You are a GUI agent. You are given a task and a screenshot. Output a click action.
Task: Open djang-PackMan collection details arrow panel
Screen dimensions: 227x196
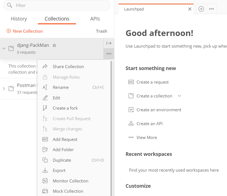109,43
